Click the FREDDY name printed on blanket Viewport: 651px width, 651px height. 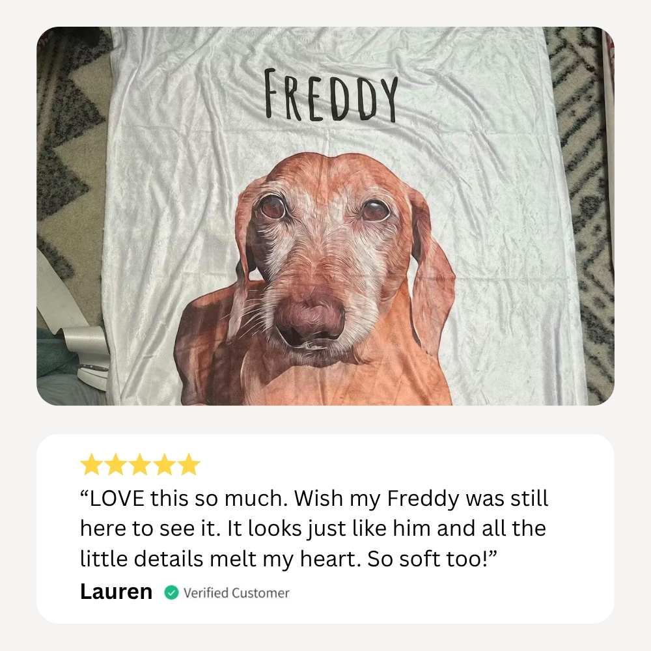pos(331,96)
